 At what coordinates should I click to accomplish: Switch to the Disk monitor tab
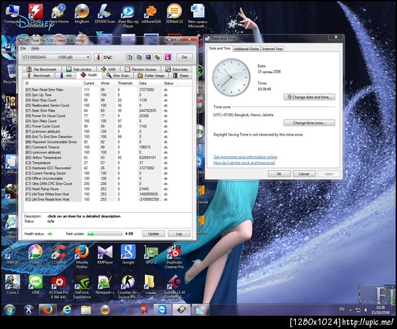click(79, 69)
